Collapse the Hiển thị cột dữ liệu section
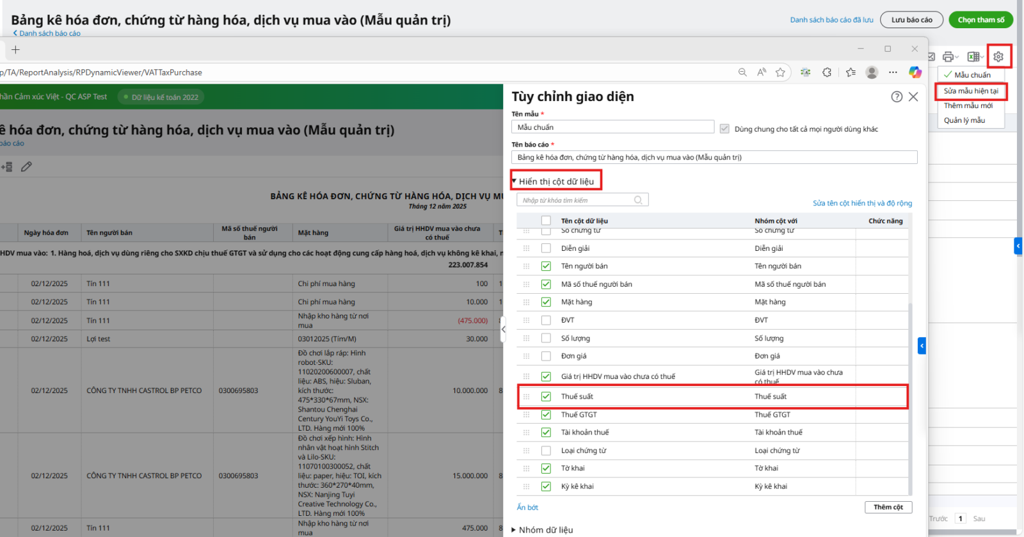Viewport: 1024px width, 537px height. click(514, 181)
